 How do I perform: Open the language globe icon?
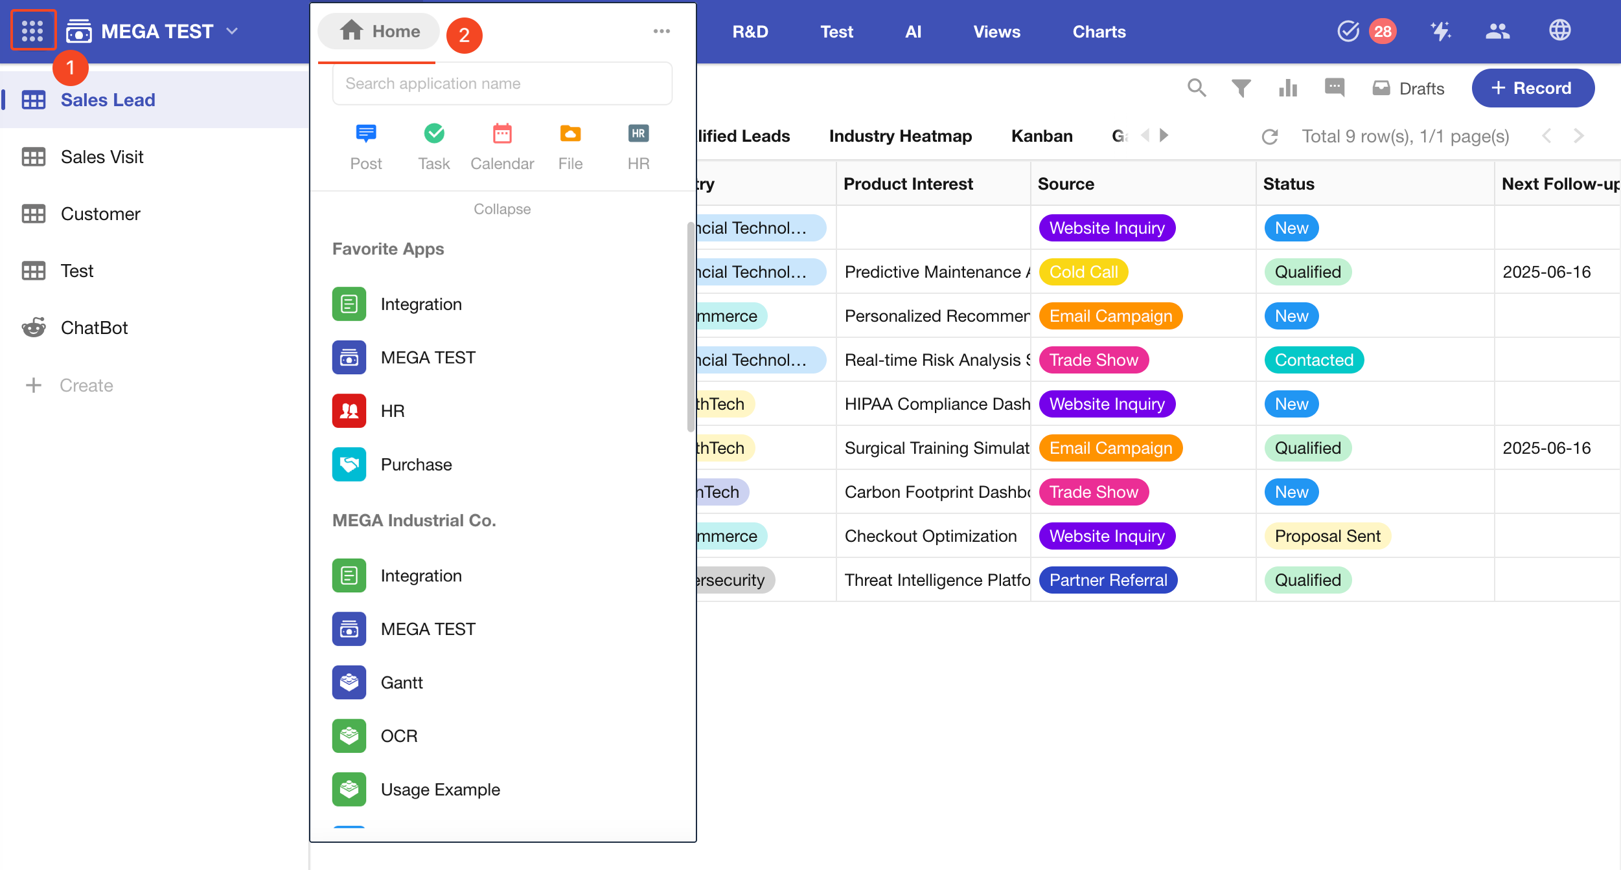tap(1559, 30)
